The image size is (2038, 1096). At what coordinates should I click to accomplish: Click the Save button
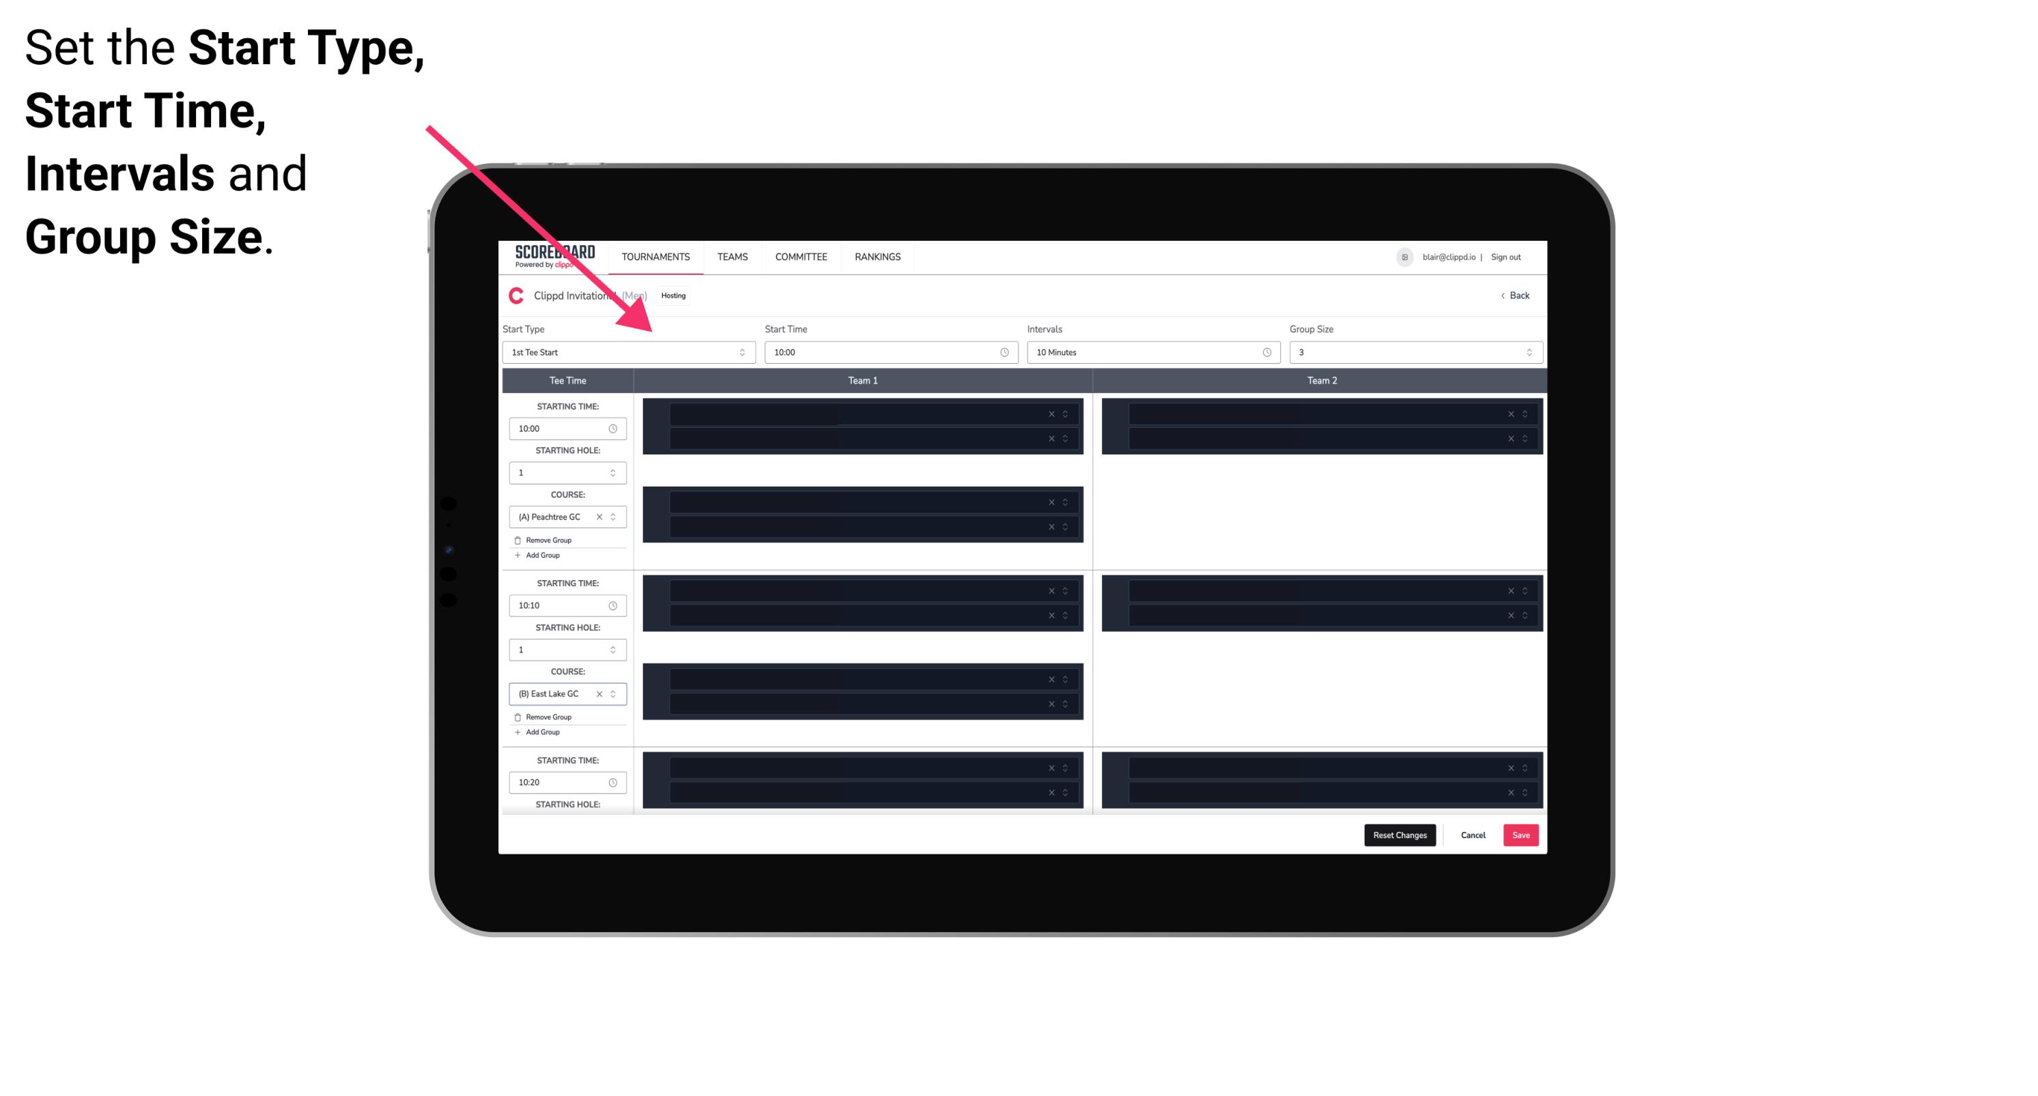coord(1521,835)
